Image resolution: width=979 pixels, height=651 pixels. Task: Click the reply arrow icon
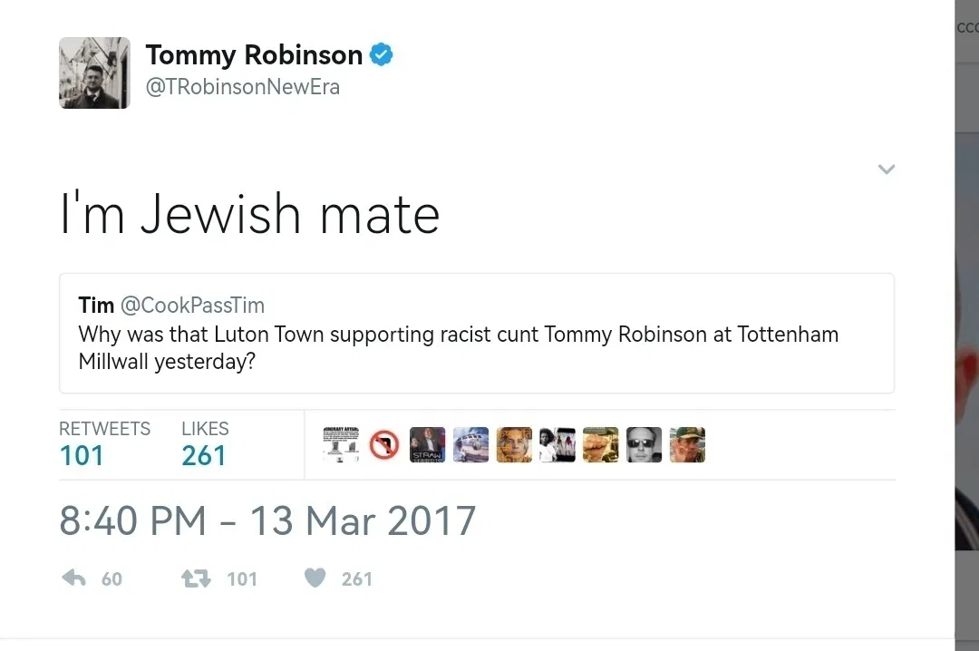[73, 578]
